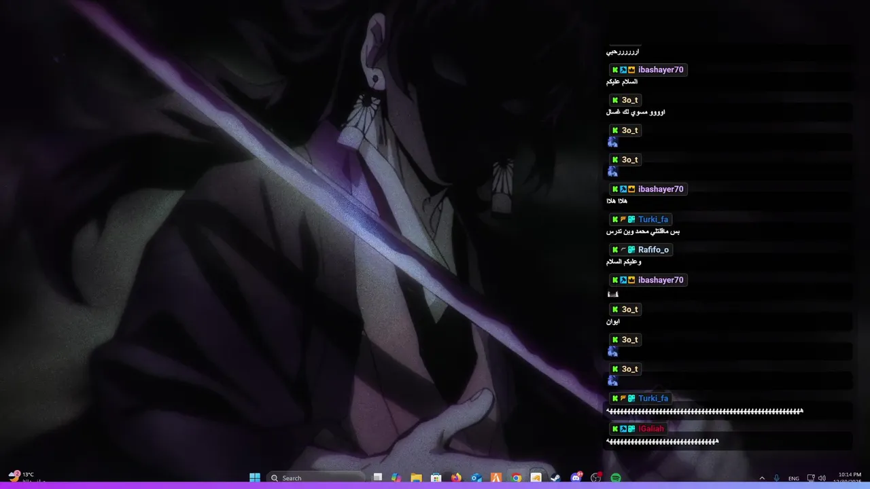Click the volume speaker icon
Image resolution: width=870 pixels, height=489 pixels.
pyautogui.click(x=822, y=478)
